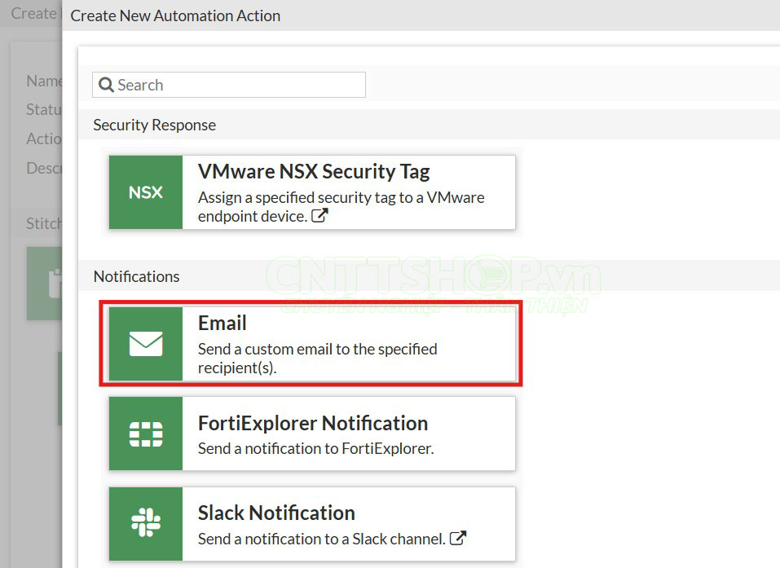Screen dimensions: 780x568
Task: Click the FortiExplorer logo icon
Action: [x=146, y=434]
